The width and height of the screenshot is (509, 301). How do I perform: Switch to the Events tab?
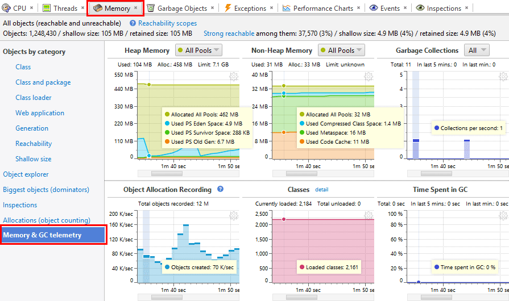point(384,8)
